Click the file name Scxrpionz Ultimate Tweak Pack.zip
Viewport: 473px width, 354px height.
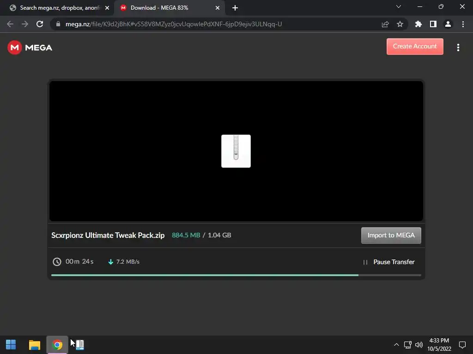click(x=108, y=235)
